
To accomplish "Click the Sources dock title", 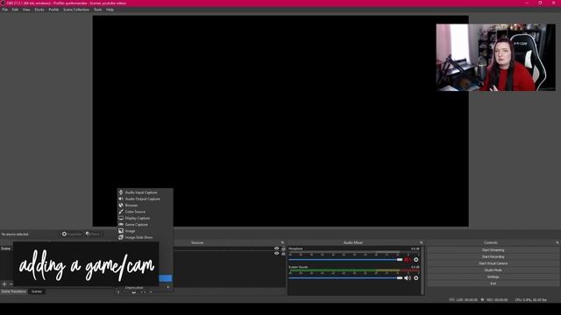I will 197,242.
